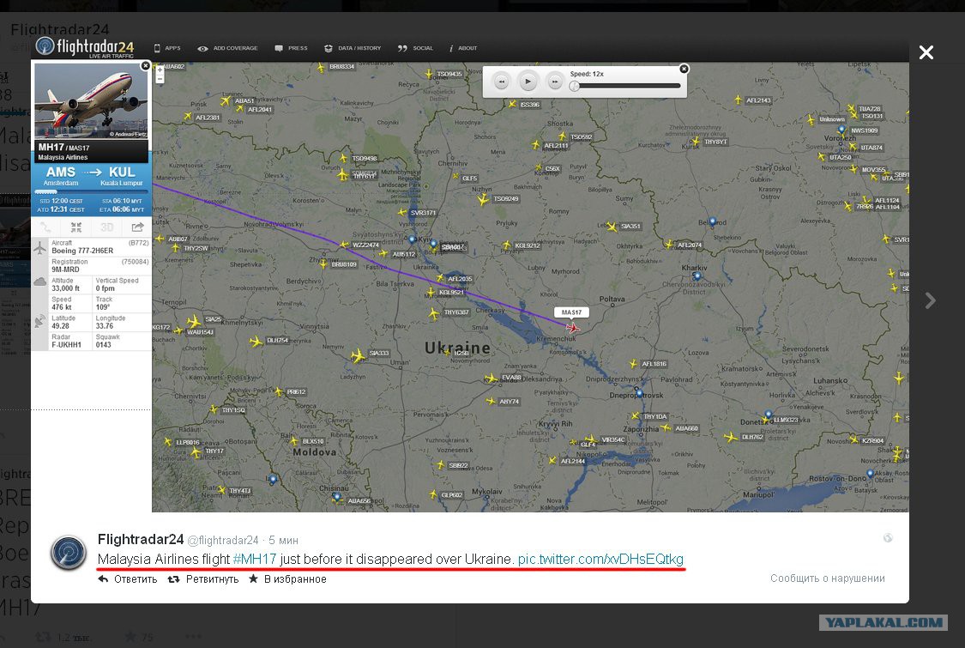Click the fit-to-screen arrows icon
Screen dimensions: 965x648
(76, 227)
